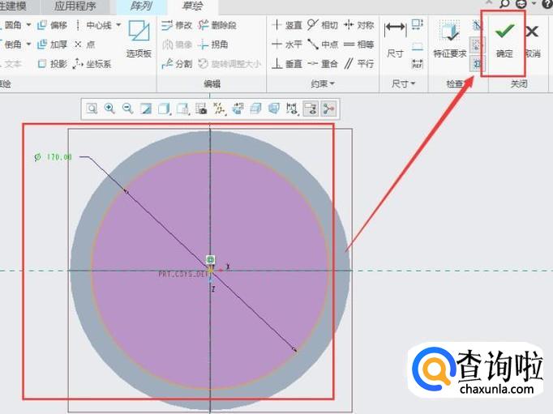Expand the 圆角 fillet dropdown arrow
Screen dimensions: 553x414
coord(28,25)
